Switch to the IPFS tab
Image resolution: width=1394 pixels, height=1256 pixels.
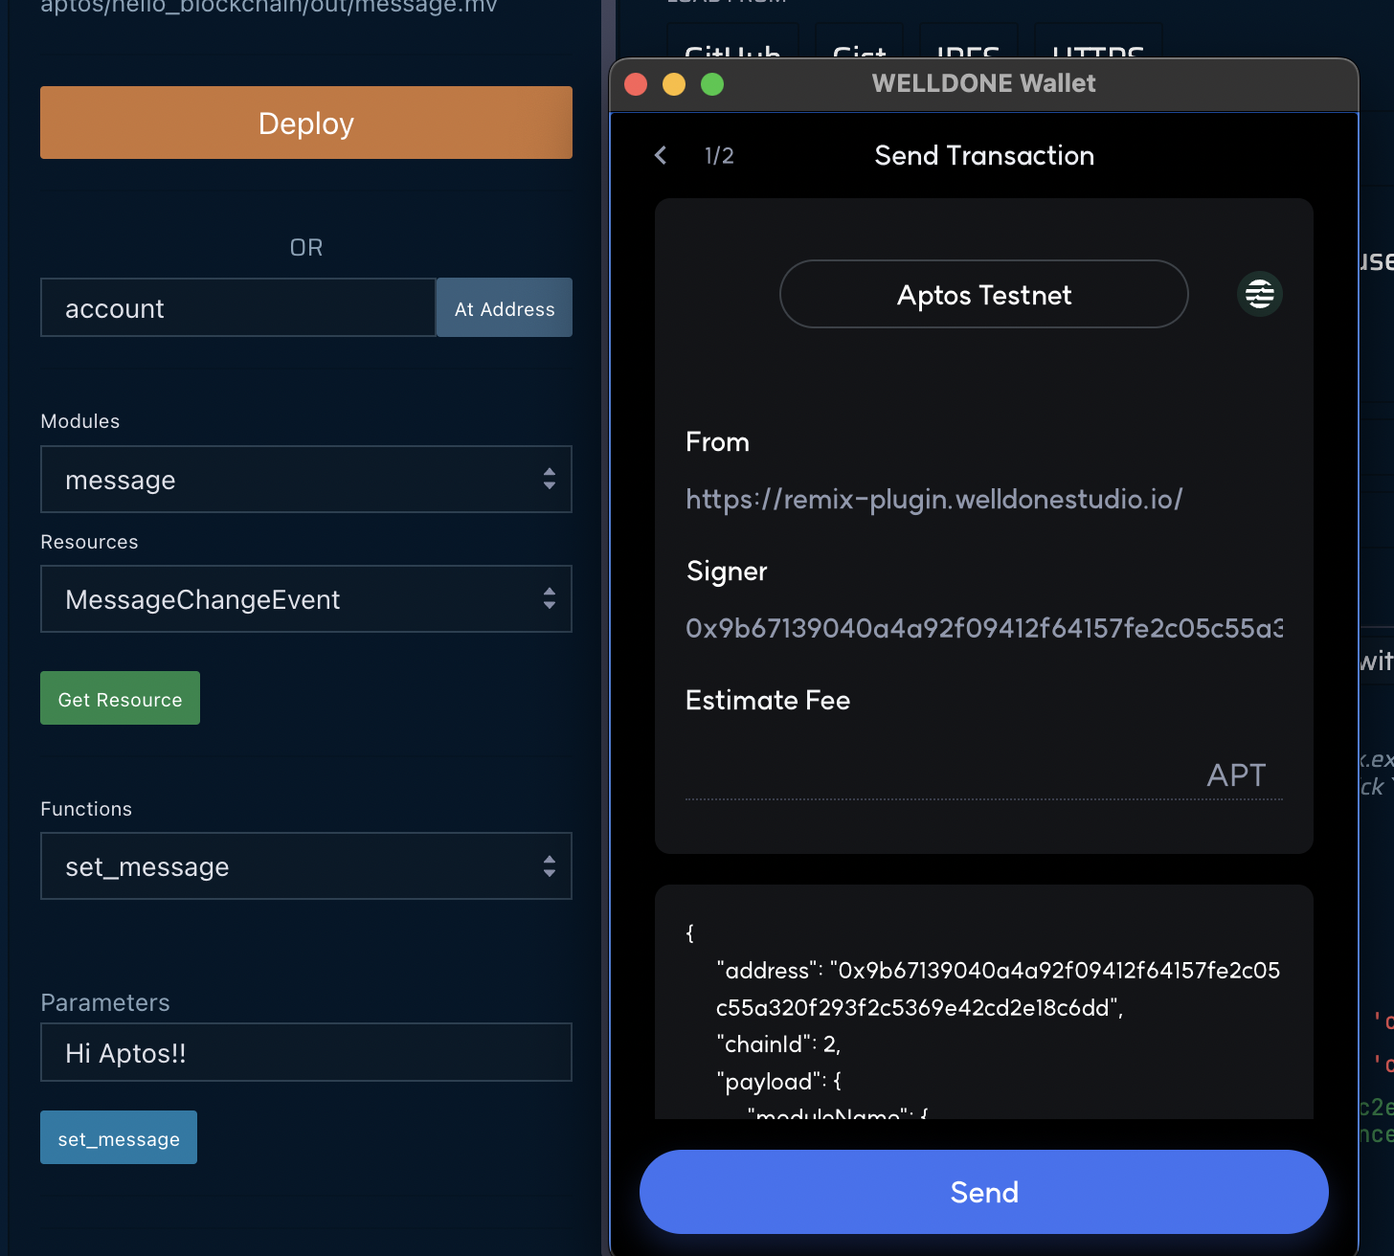(x=967, y=48)
